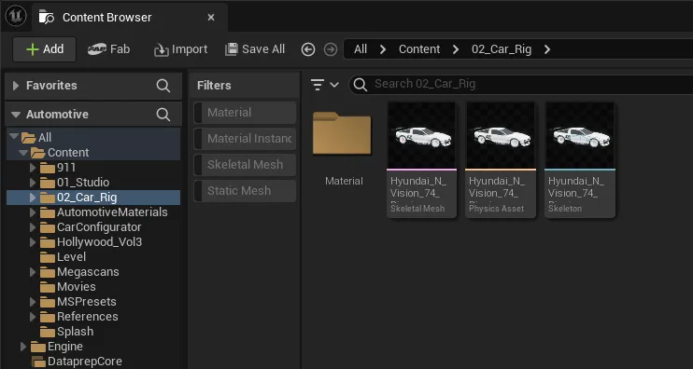Image resolution: width=693 pixels, height=369 pixels.
Task: Select the CarConfigurator folder
Action: (93, 227)
